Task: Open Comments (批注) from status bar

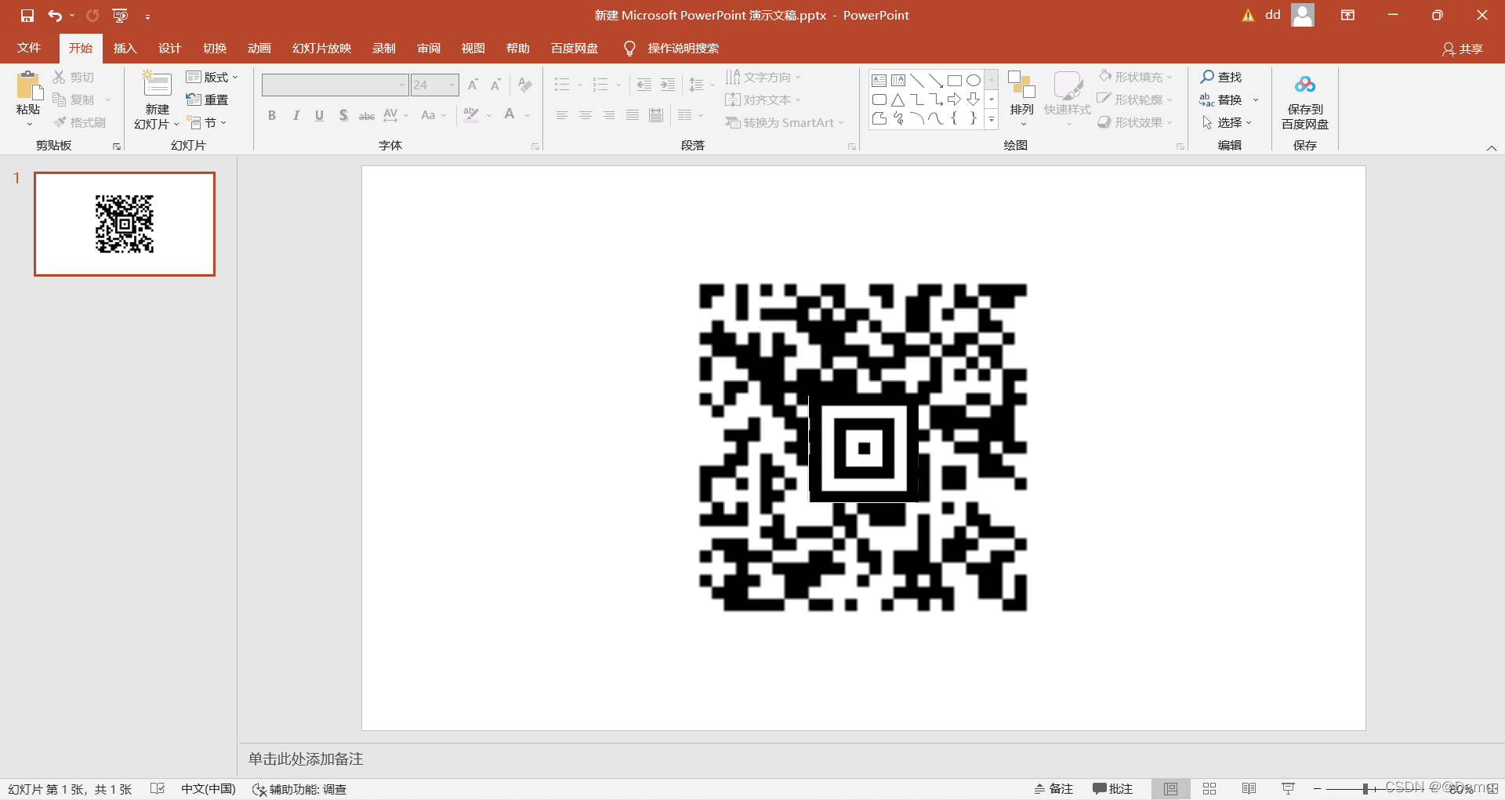Action: pyautogui.click(x=1113, y=789)
